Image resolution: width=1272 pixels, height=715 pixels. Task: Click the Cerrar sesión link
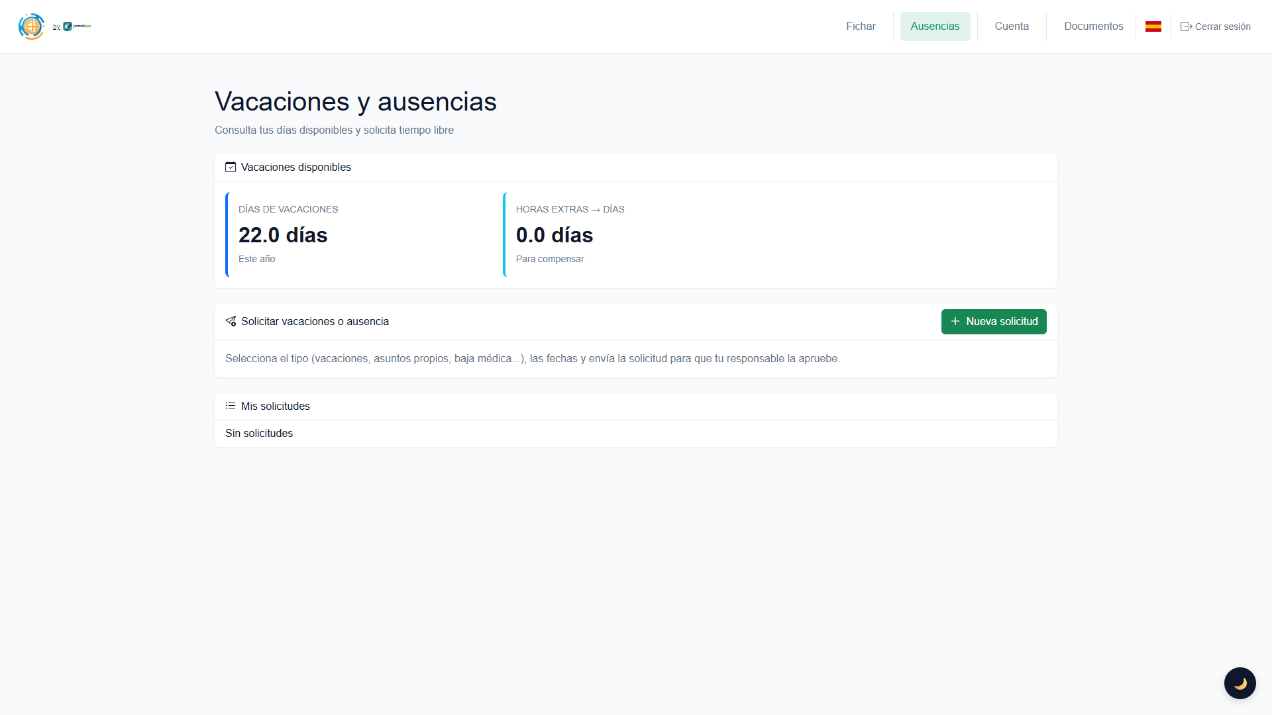pos(1222,26)
